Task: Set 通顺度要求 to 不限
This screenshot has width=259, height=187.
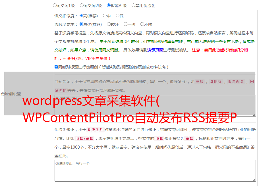Action: click(142, 24)
